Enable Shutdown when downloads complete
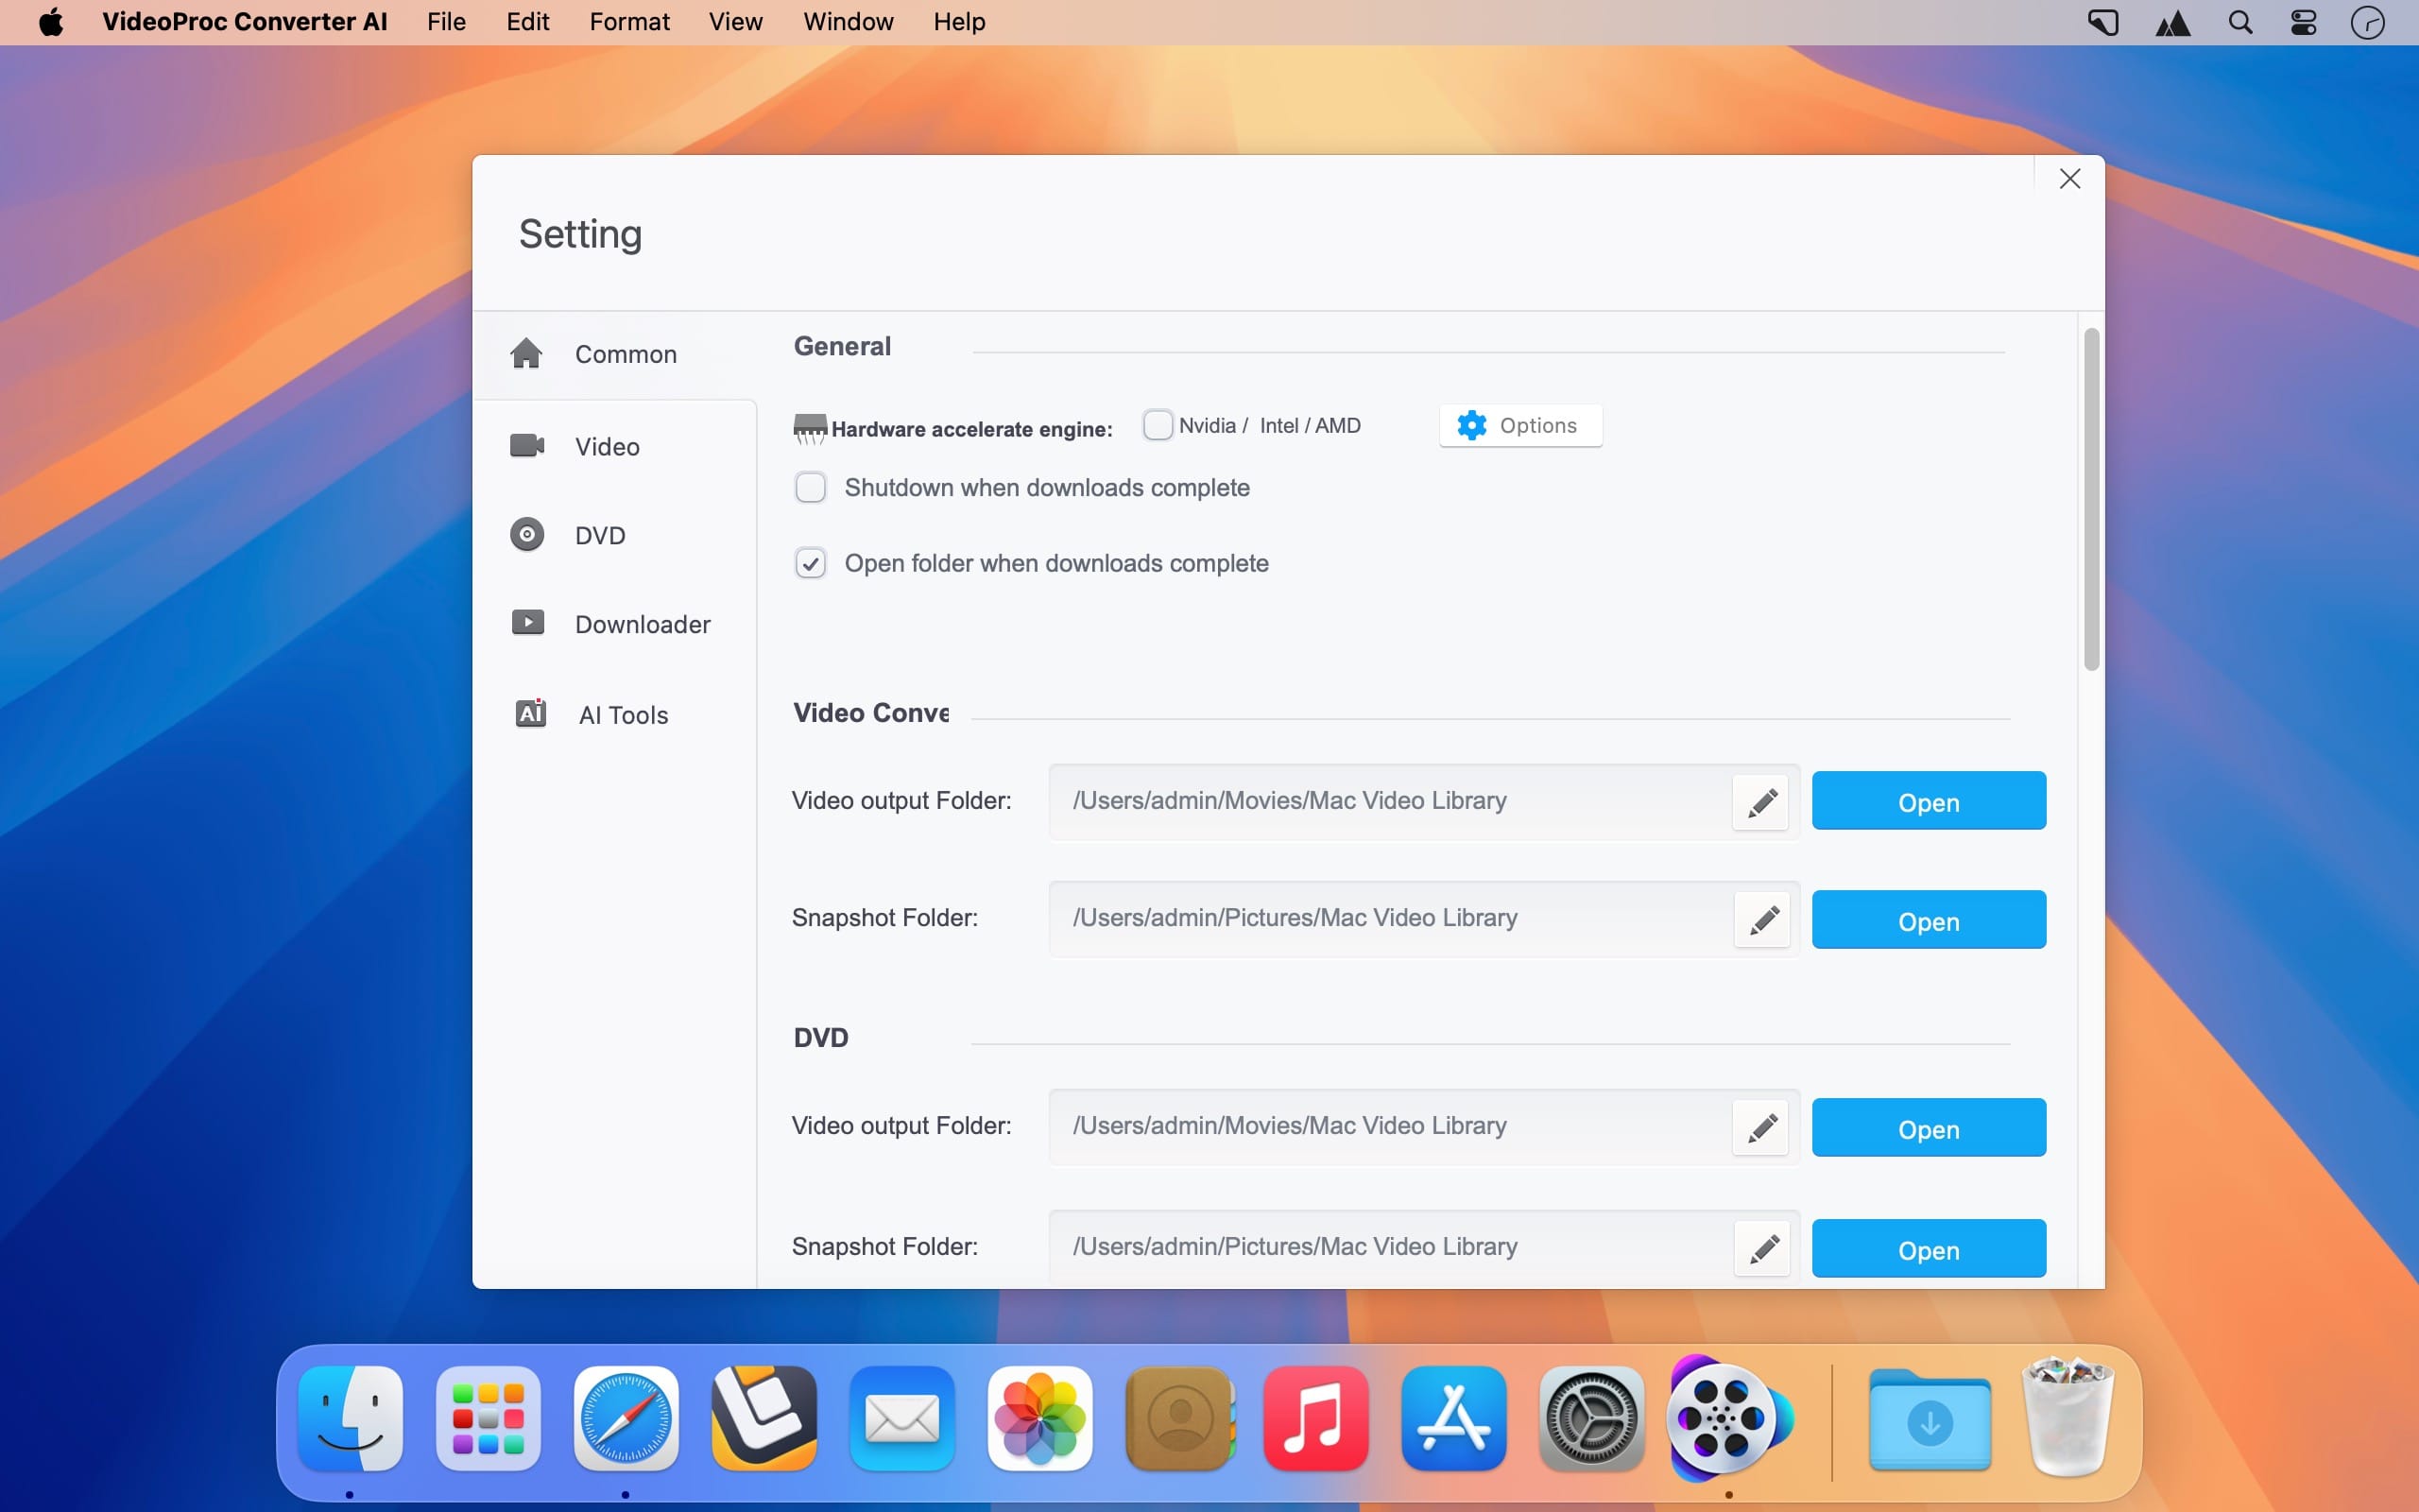 [x=811, y=487]
